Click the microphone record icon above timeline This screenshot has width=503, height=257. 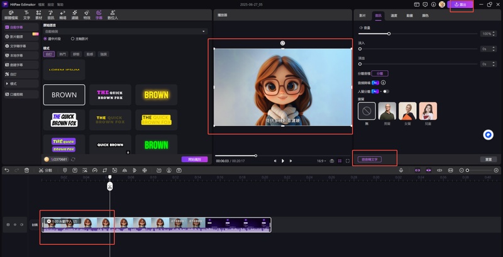click(x=402, y=170)
